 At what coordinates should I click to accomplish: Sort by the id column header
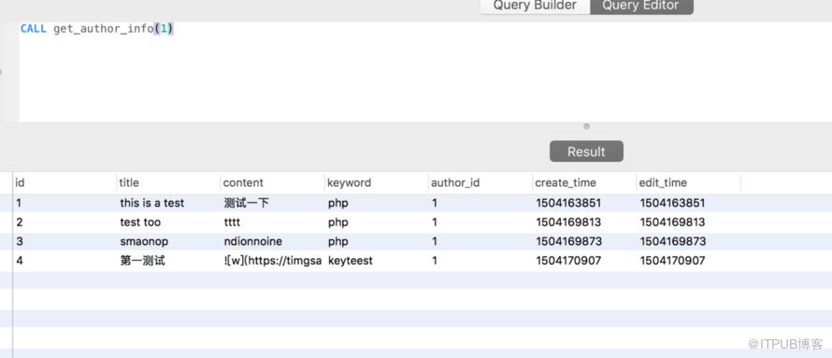tap(65, 182)
